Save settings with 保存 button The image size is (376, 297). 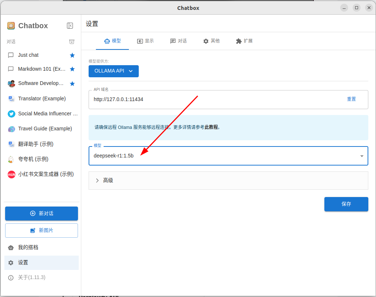pos(346,204)
